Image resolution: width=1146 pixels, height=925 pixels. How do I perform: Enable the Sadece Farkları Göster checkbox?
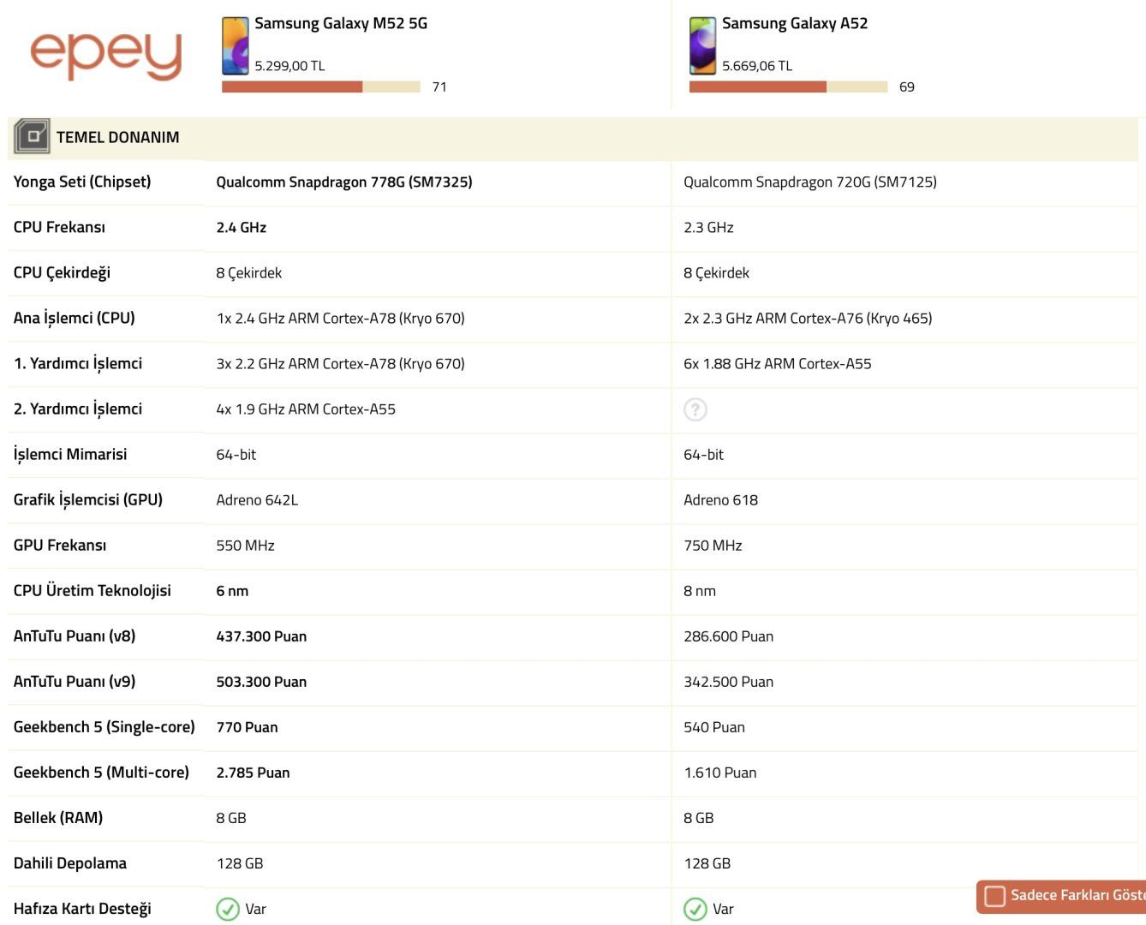pyautogui.click(x=994, y=896)
